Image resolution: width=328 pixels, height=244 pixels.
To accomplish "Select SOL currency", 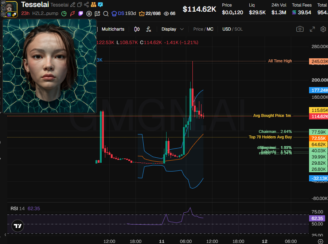I will point(238,29).
